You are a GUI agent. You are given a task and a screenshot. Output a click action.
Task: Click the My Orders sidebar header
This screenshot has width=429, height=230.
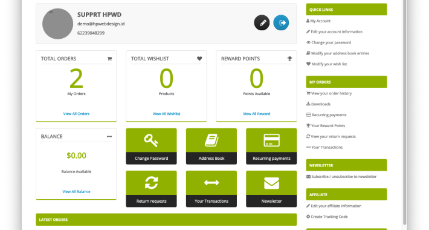coord(346,82)
